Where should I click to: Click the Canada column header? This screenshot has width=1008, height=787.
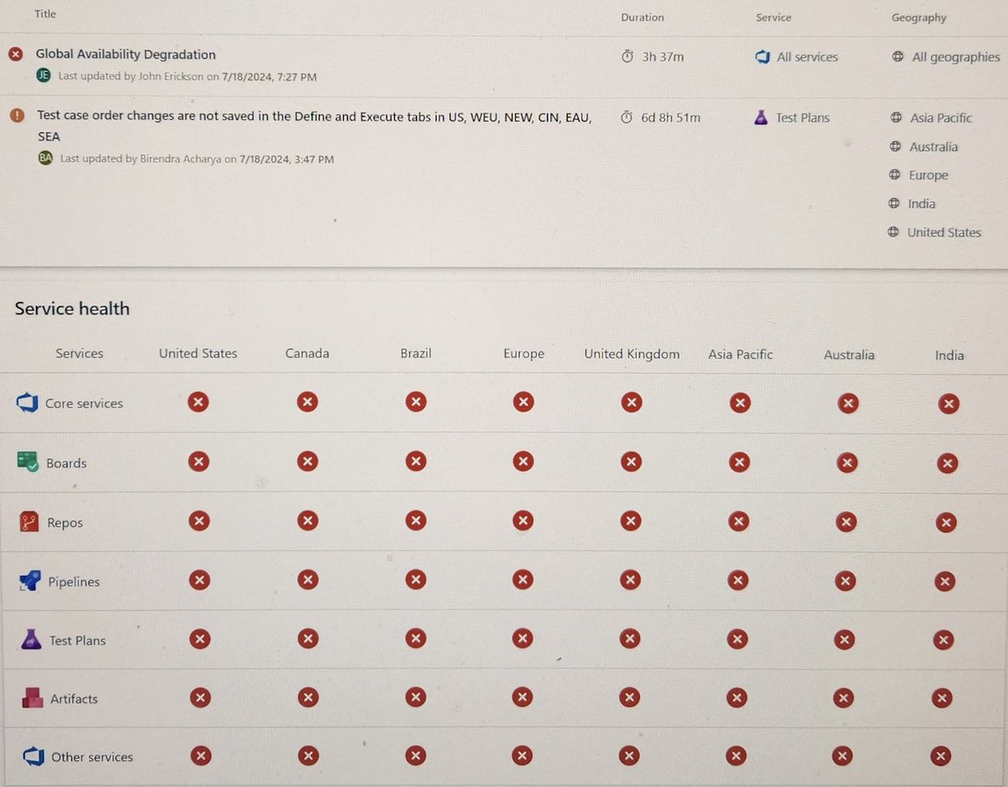coord(307,353)
